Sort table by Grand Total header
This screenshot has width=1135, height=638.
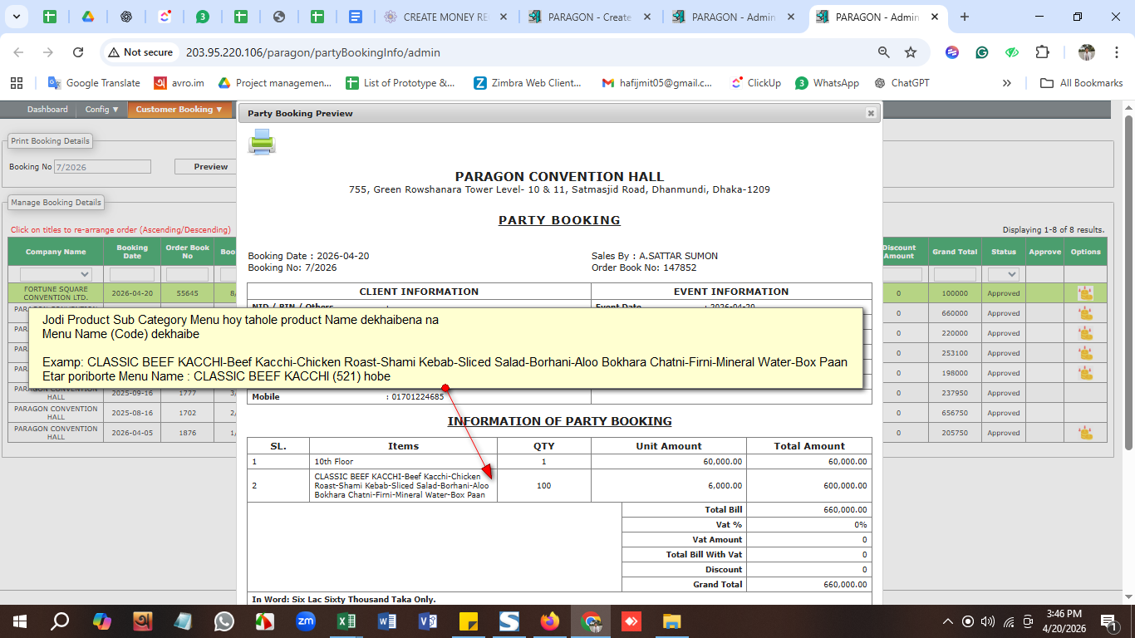pyautogui.click(x=955, y=252)
